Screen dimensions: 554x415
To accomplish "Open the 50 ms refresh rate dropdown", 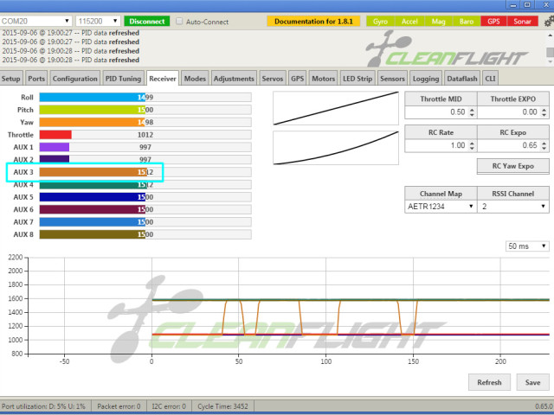I will pos(527,246).
